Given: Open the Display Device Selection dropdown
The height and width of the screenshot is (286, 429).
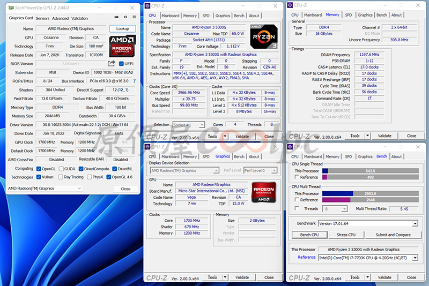Looking at the screenshot, I should pyautogui.click(x=184, y=170).
